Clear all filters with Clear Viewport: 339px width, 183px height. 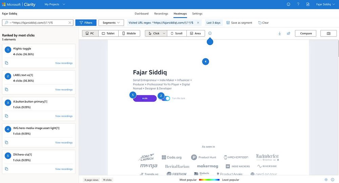pos(263,23)
